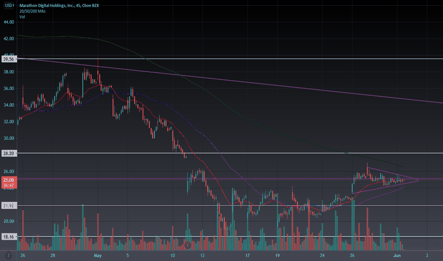Click the 30.00 price axis label
Screen dimensions: 443x261
coord(9,138)
